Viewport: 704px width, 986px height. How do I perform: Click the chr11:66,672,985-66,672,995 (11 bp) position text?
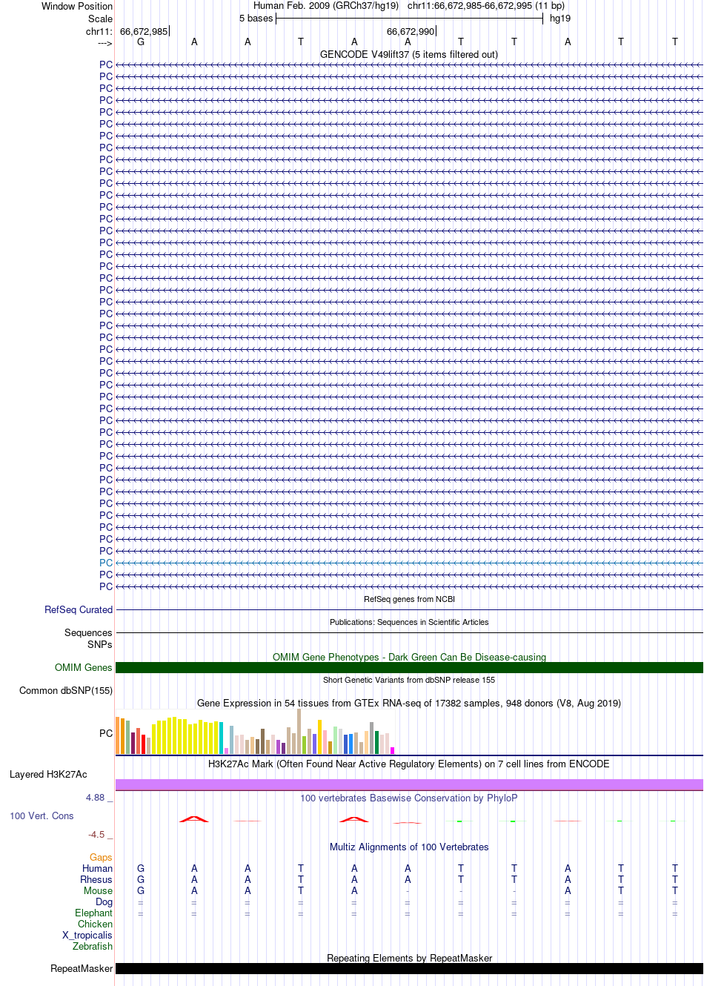pos(486,6)
